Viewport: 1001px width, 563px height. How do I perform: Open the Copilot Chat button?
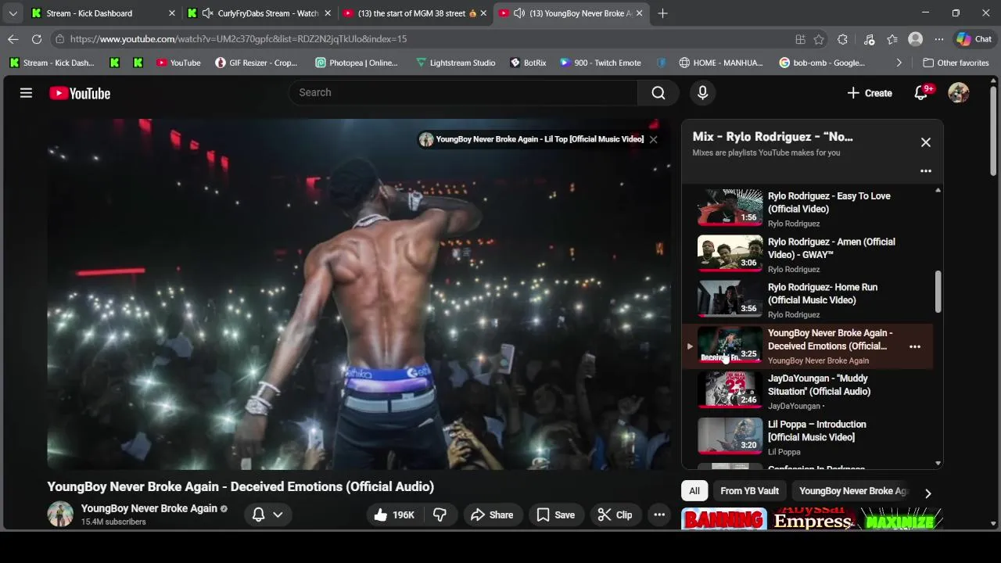974,39
